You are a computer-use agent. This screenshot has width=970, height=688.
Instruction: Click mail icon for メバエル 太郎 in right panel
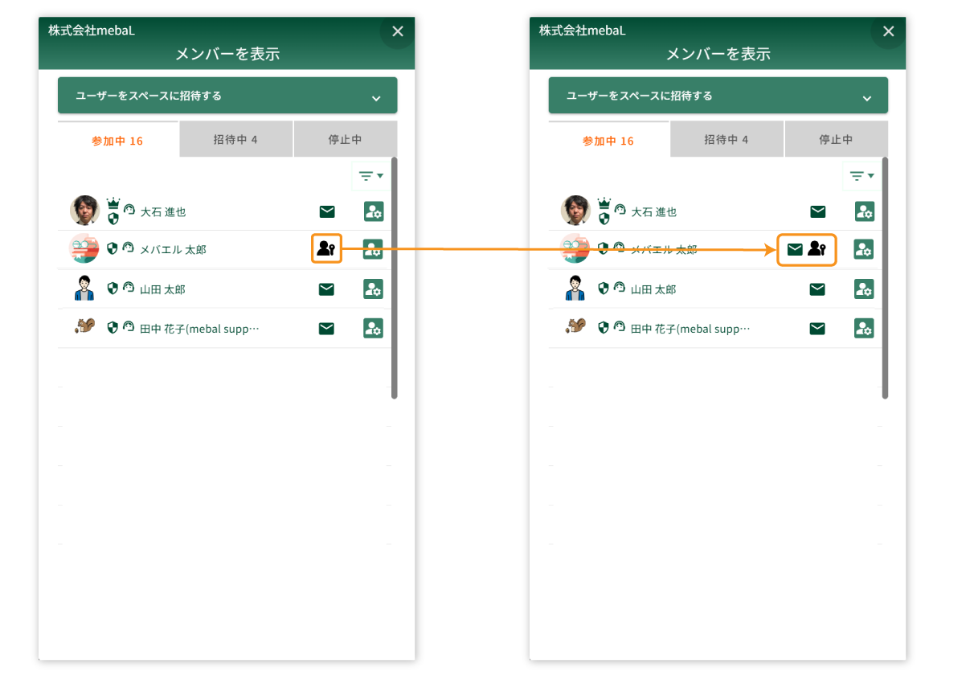(795, 249)
